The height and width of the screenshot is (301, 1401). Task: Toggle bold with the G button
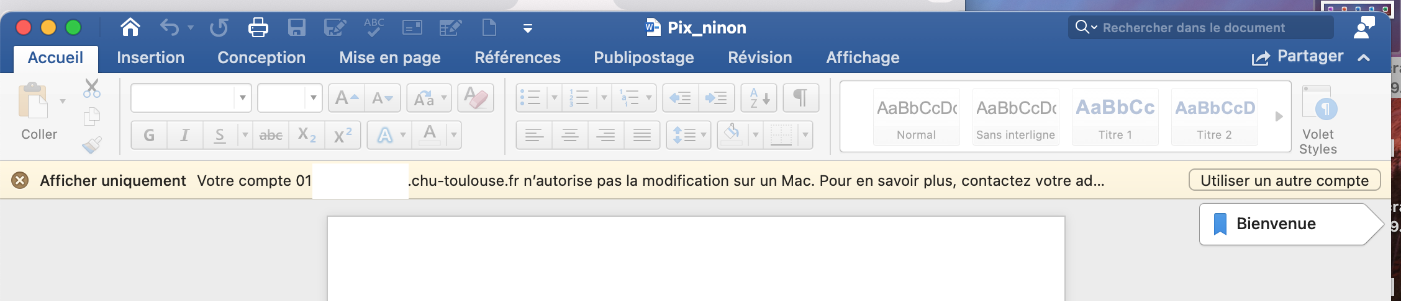pyautogui.click(x=149, y=135)
